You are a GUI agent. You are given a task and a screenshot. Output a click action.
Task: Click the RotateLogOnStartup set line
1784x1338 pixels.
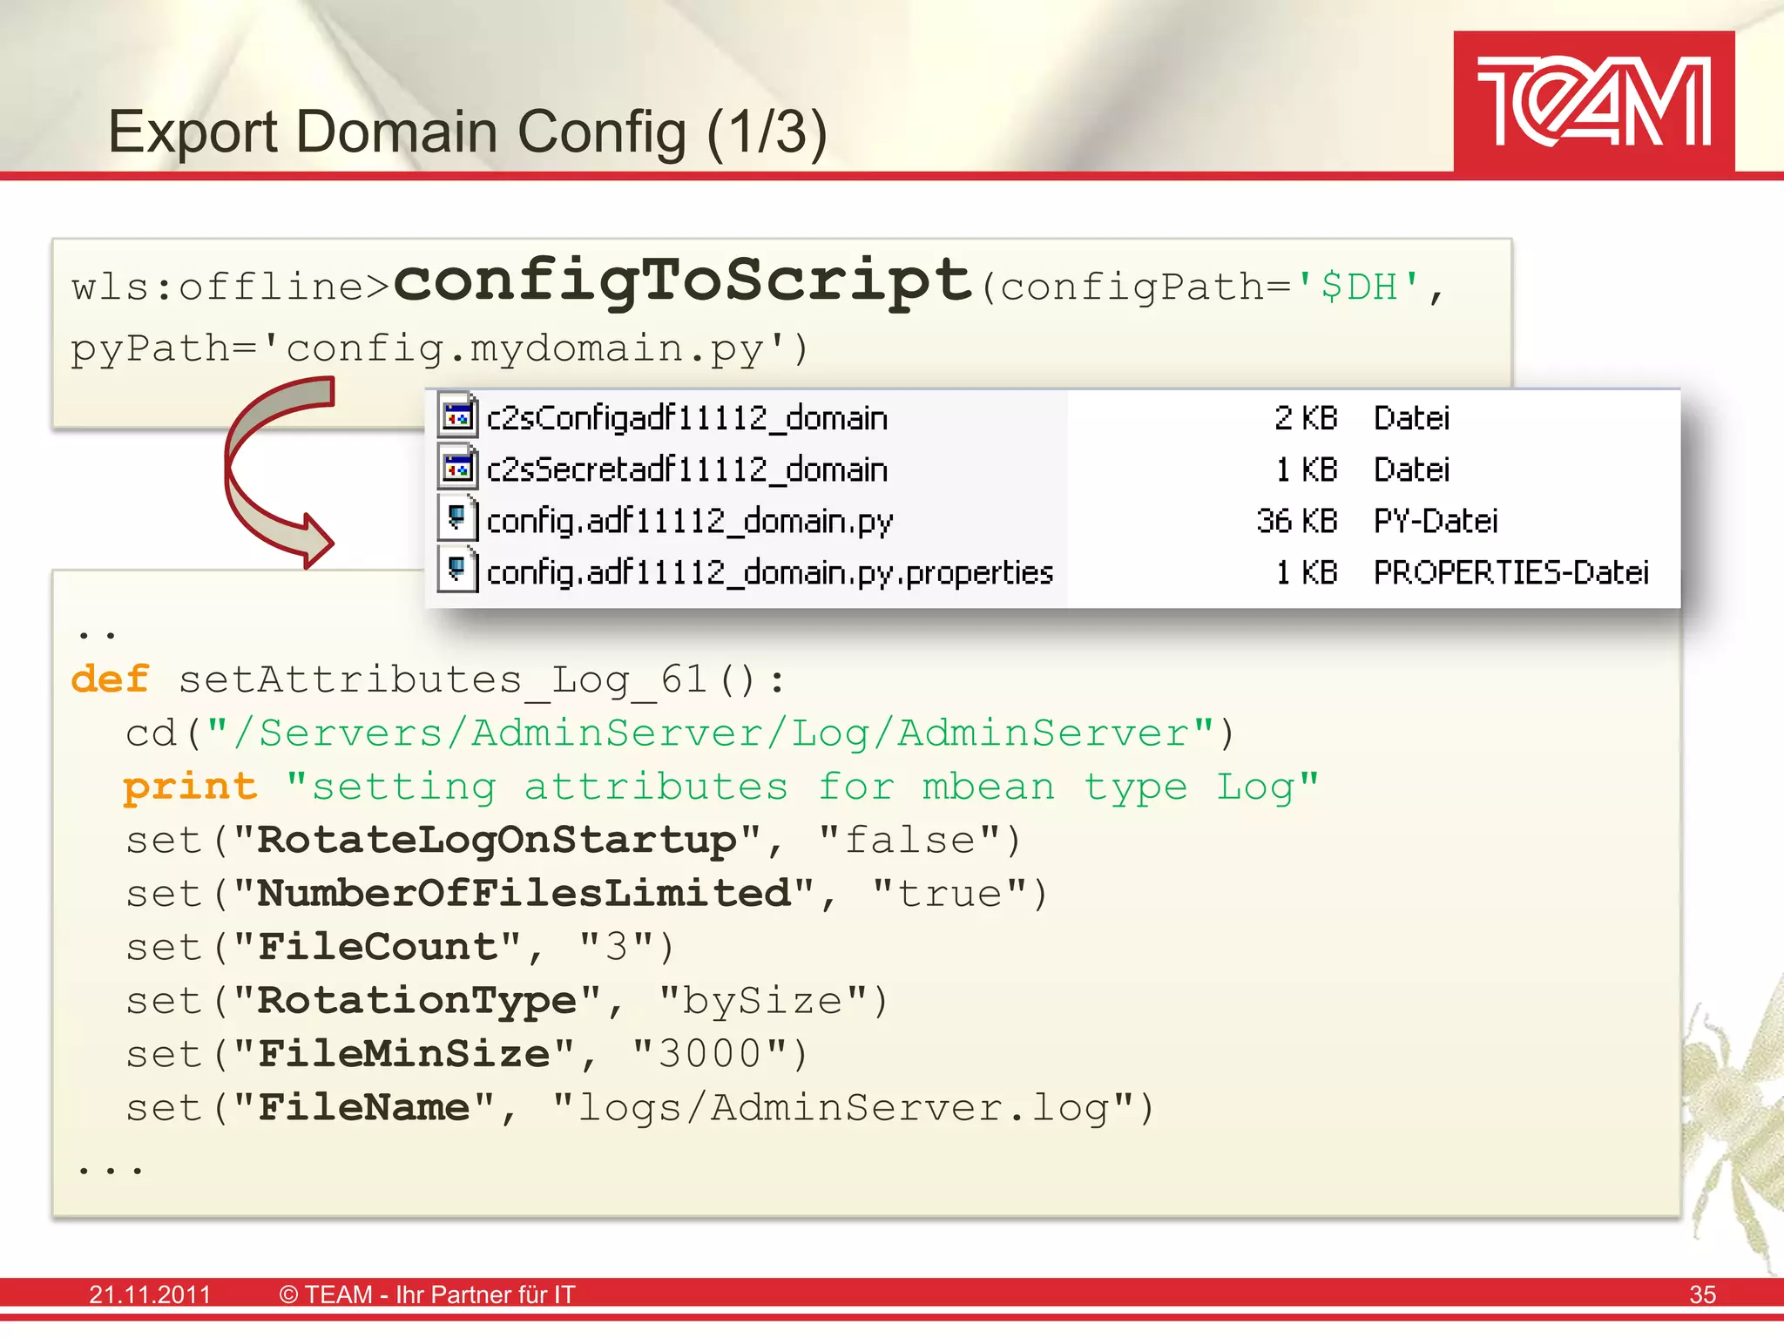click(572, 841)
